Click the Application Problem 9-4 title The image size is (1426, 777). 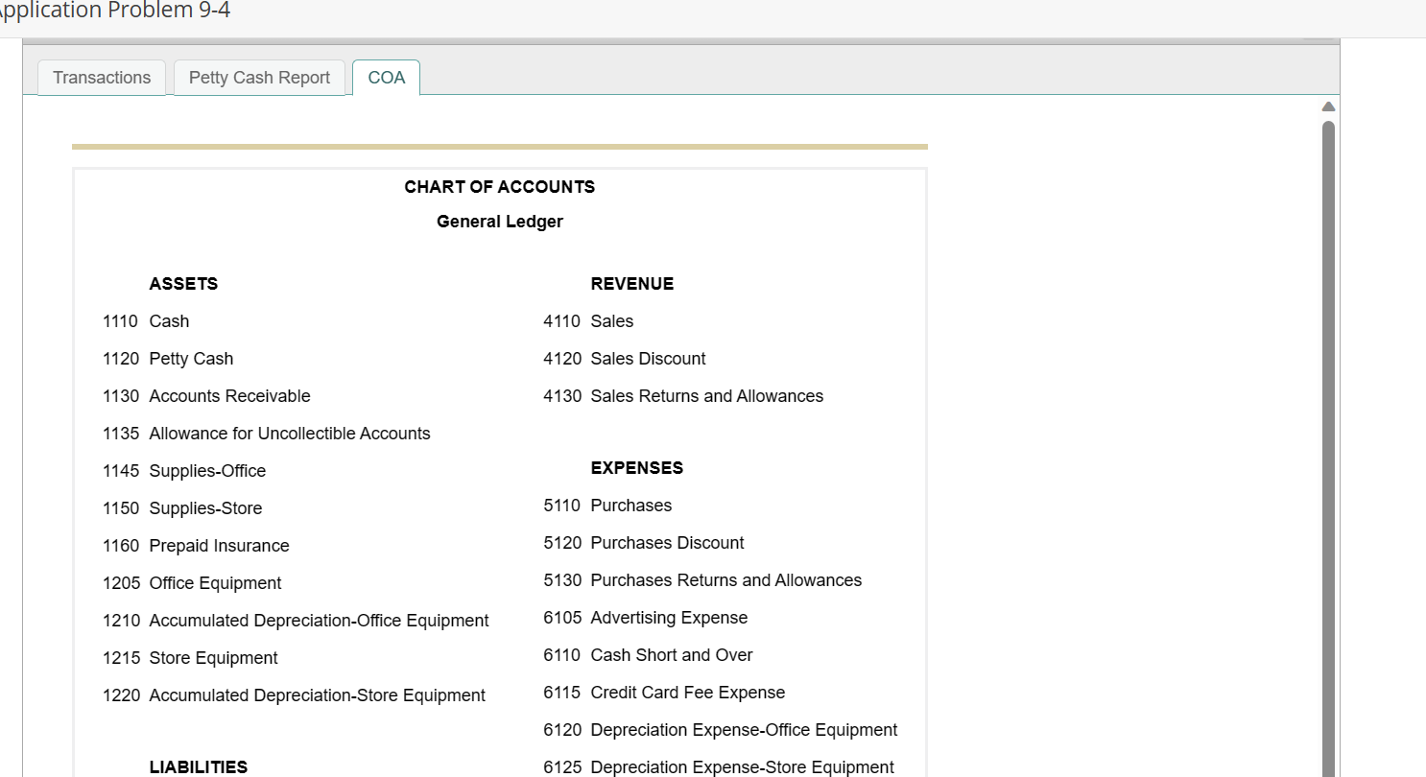115,12
